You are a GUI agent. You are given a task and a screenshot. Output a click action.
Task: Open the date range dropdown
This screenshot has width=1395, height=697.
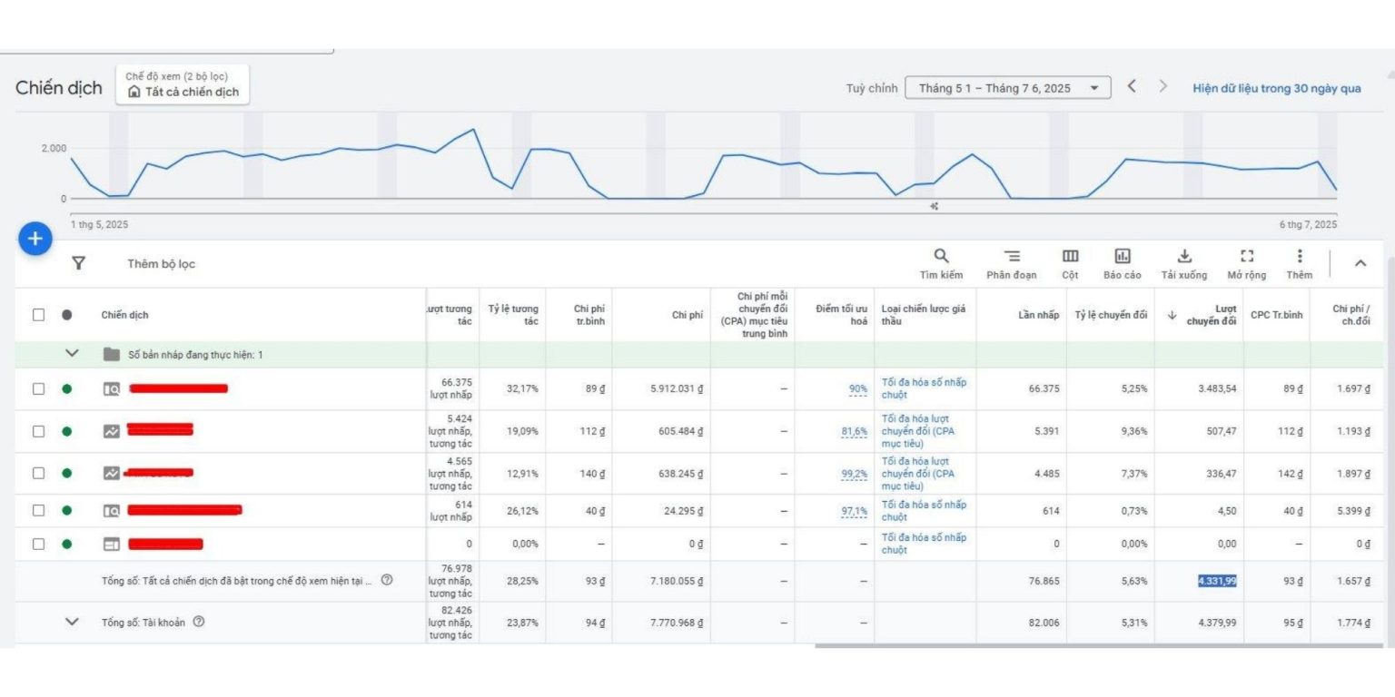tap(1007, 88)
